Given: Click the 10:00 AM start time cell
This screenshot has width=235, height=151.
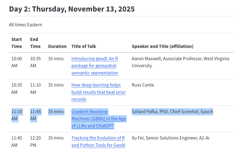Looking at the screenshot, I should [17, 62].
